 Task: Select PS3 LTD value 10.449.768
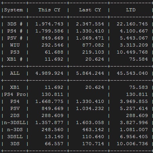[132, 52]
